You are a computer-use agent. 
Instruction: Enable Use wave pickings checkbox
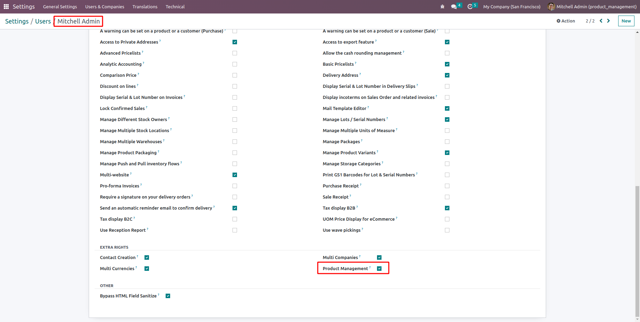pyautogui.click(x=447, y=230)
